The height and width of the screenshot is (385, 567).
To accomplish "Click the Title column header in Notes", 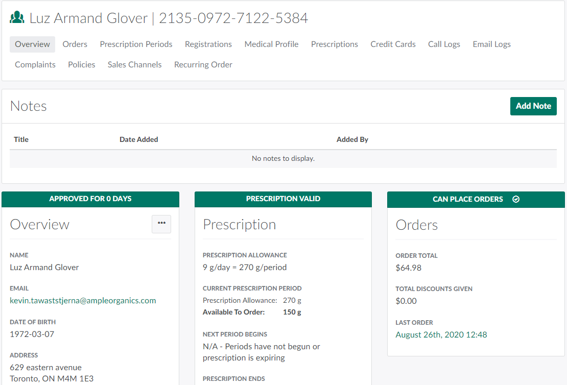I will coord(21,139).
